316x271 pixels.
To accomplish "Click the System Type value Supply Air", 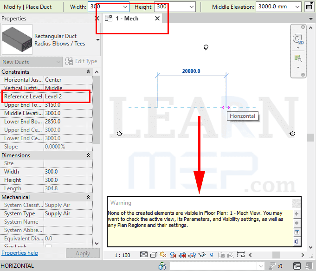I will 65,213.
